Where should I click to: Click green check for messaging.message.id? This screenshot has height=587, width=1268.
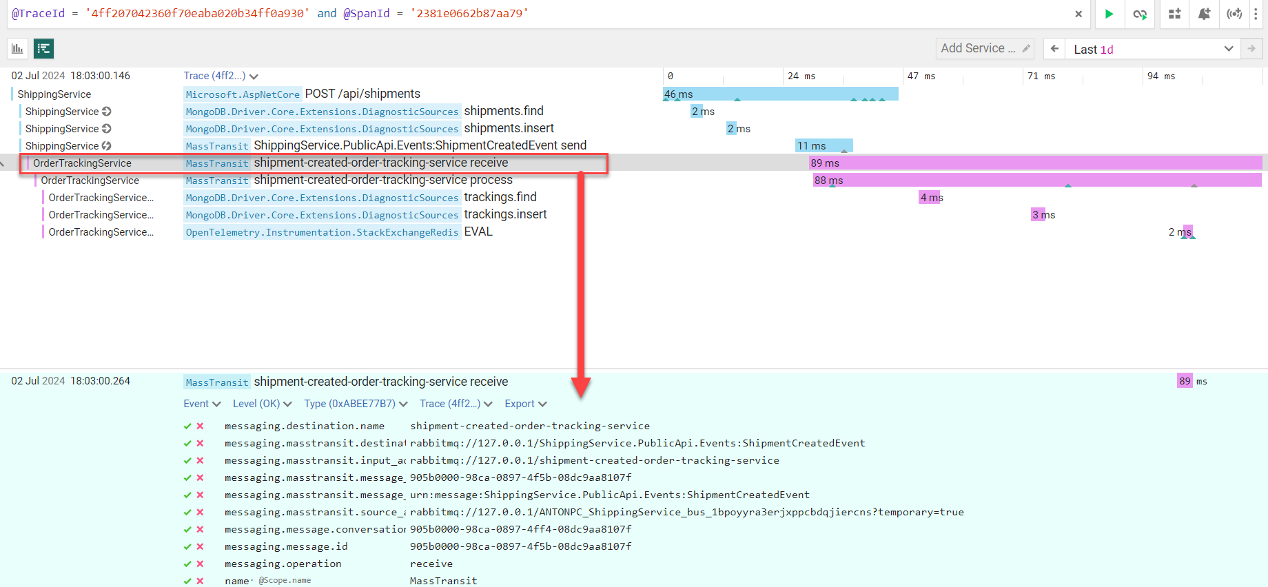tap(187, 546)
